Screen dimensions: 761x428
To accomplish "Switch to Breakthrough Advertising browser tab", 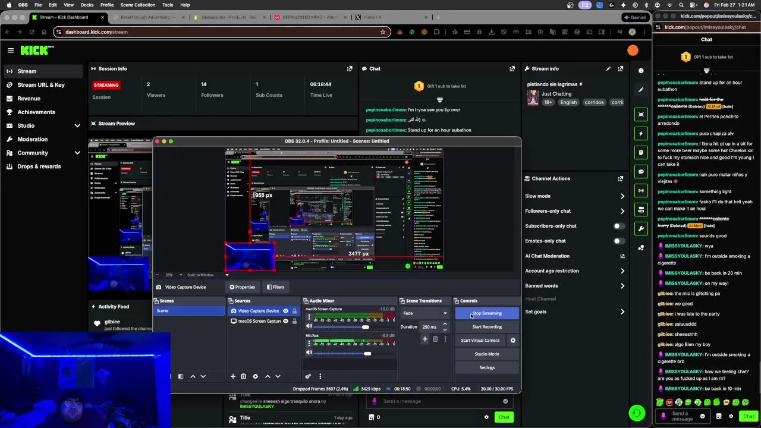I will [x=148, y=17].
